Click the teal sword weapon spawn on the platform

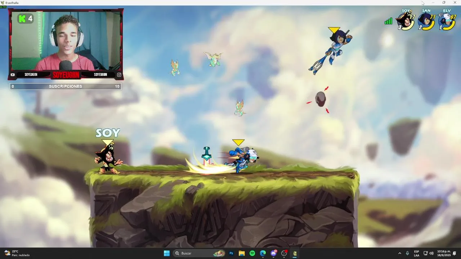(x=206, y=154)
